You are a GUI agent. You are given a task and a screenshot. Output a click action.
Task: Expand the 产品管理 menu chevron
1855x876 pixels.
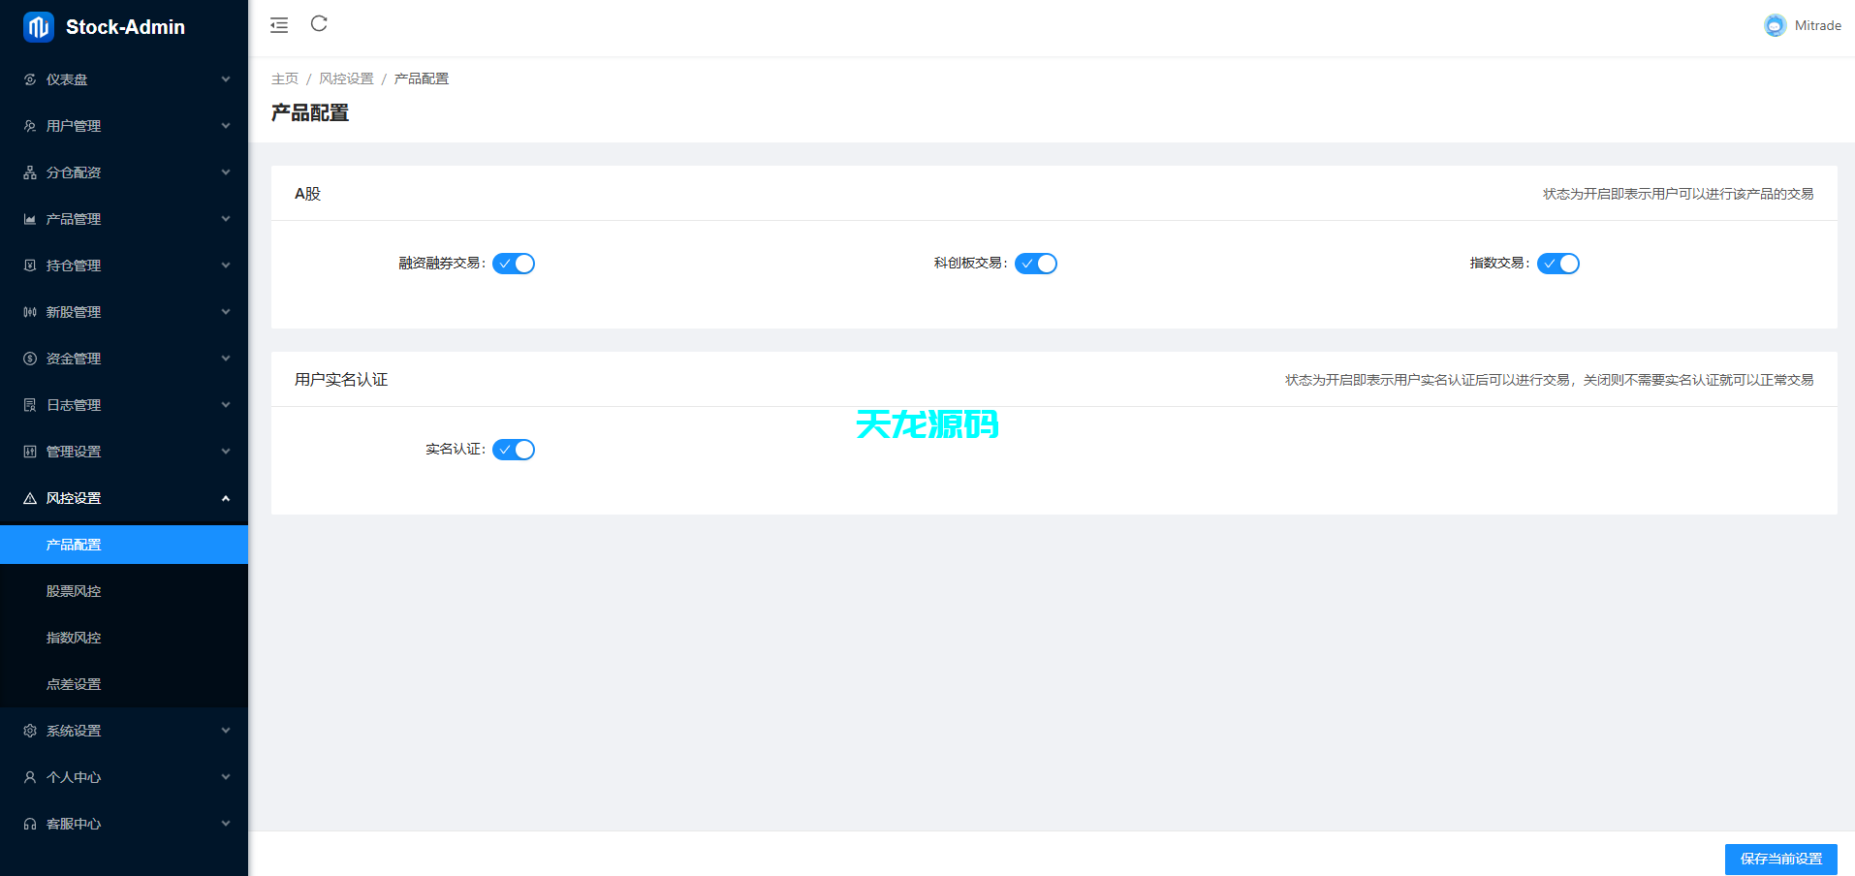click(225, 219)
